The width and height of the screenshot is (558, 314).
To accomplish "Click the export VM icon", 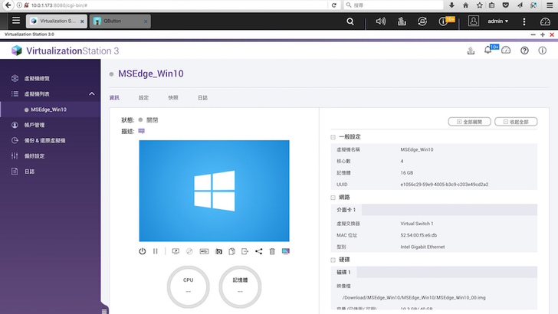I will 245,251.
